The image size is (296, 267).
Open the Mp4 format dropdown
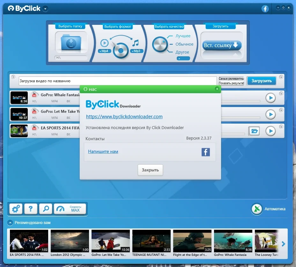click(x=104, y=51)
